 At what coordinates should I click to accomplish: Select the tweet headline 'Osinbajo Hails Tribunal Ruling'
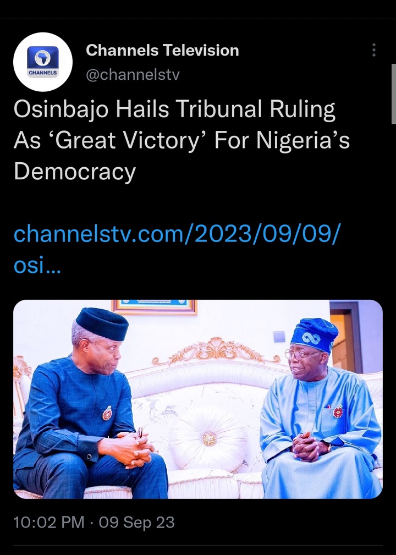point(174,109)
